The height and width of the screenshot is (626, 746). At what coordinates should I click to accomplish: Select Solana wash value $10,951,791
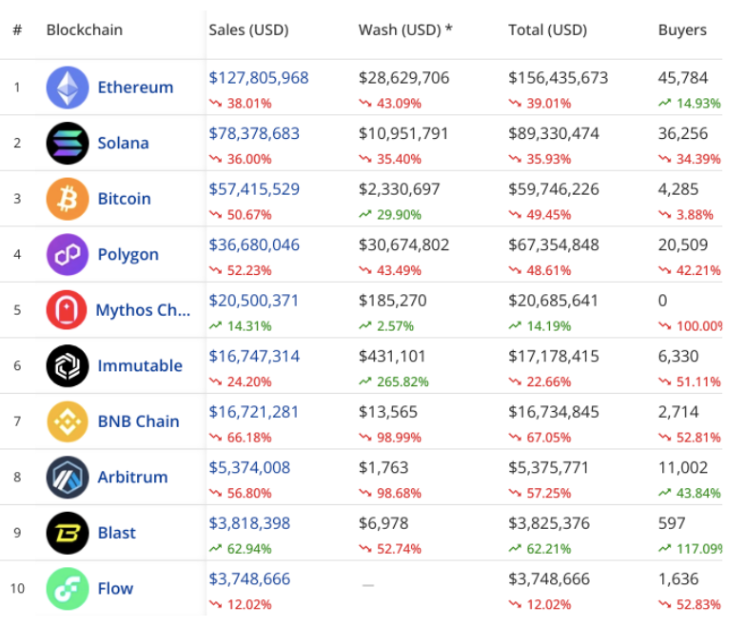click(x=403, y=133)
